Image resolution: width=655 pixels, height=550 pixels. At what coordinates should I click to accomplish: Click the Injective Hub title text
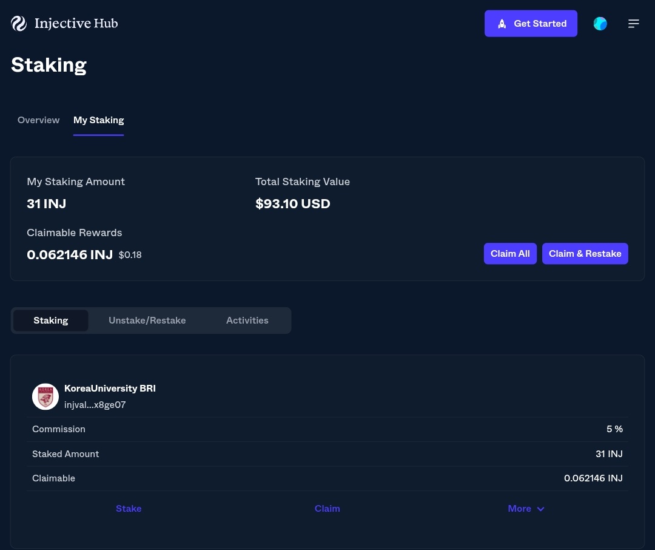pos(76,24)
